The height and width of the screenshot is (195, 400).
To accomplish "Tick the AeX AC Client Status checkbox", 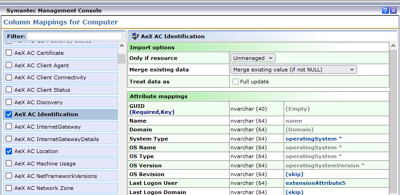I will tap(9, 89).
